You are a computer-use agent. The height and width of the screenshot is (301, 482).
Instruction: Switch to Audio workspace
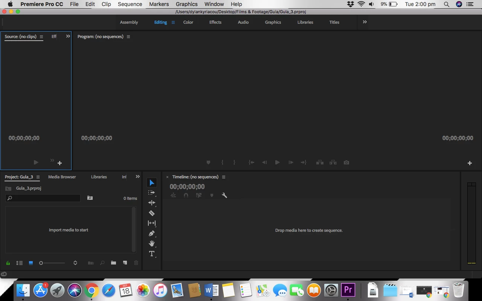243,22
